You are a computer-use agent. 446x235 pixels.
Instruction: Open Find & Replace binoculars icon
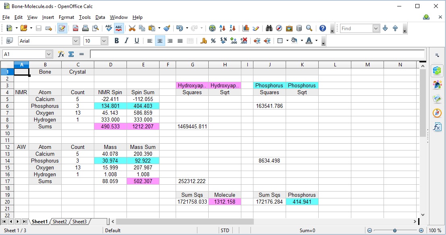coord(269,28)
